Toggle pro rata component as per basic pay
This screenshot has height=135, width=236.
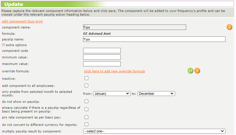click(87, 117)
